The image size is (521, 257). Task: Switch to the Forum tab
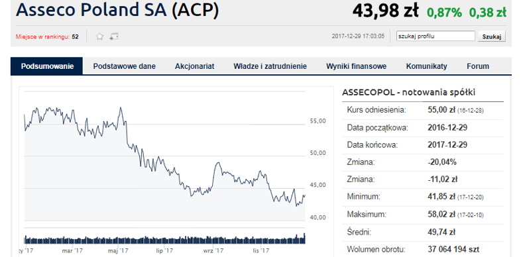(478, 66)
